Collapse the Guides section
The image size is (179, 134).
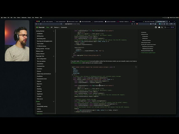[54, 102]
